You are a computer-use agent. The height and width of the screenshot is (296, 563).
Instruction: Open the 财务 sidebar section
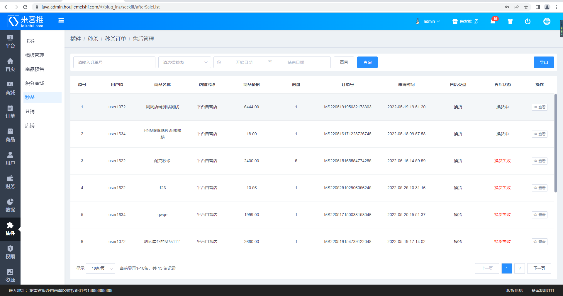pyautogui.click(x=10, y=182)
